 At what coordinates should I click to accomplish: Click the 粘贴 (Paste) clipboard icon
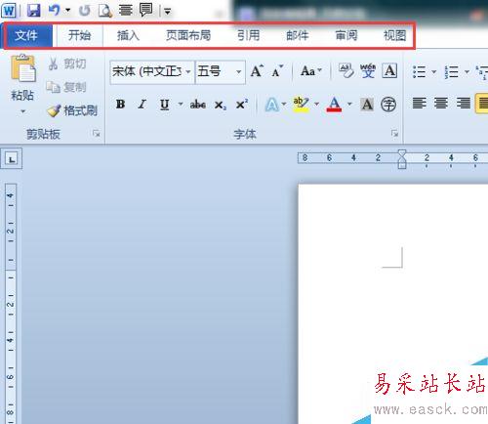pyautogui.click(x=22, y=68)
